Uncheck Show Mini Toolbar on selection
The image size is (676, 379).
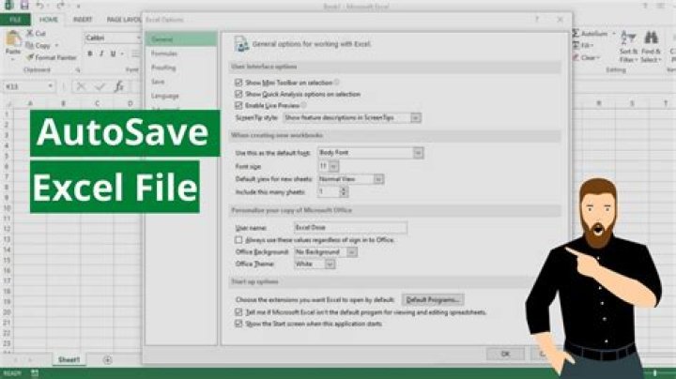pyautogui.click(x=239, y=83)
